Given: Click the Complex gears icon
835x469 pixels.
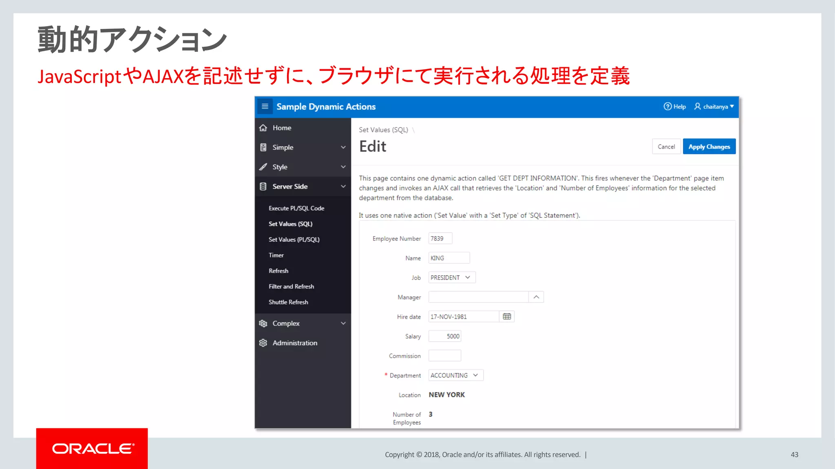Looking at the screenshot, I should [x=263, y=323].
